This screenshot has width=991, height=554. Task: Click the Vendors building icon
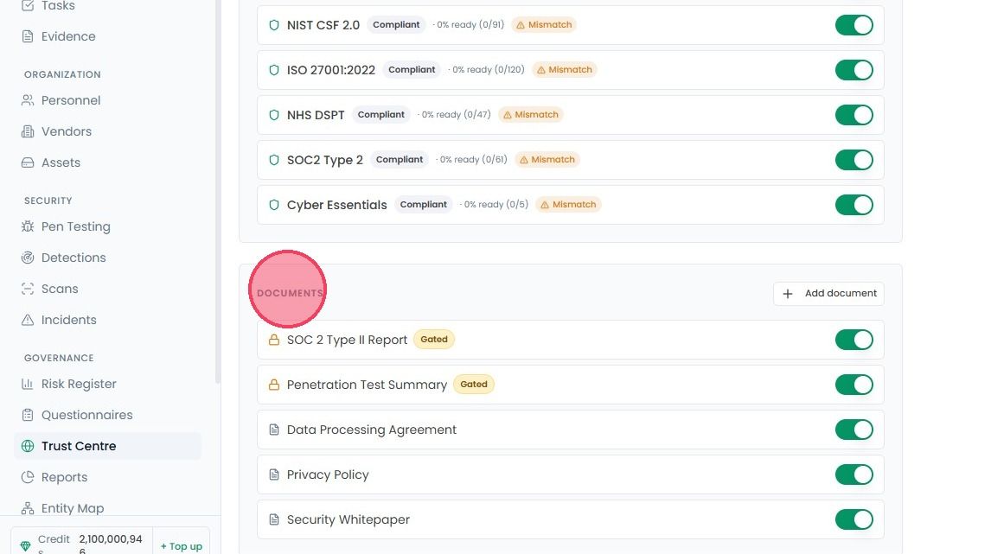27,131
